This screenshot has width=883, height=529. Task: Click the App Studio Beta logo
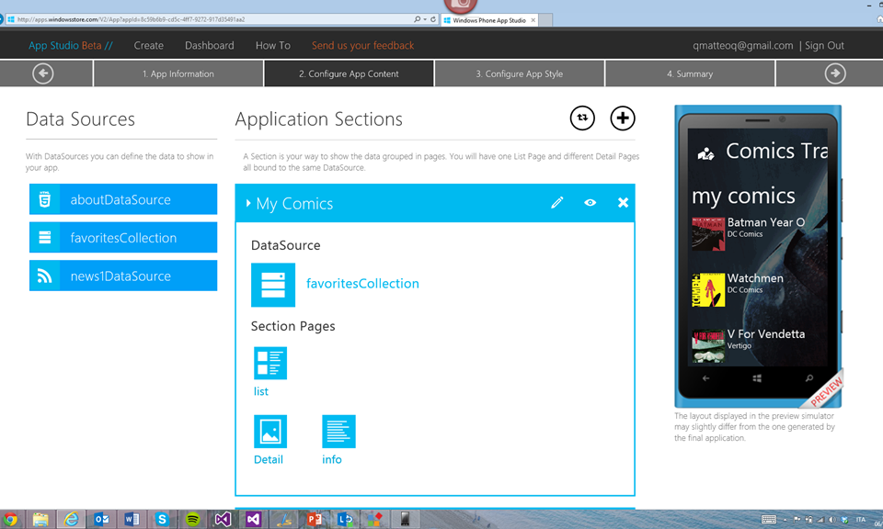(71, 46)
